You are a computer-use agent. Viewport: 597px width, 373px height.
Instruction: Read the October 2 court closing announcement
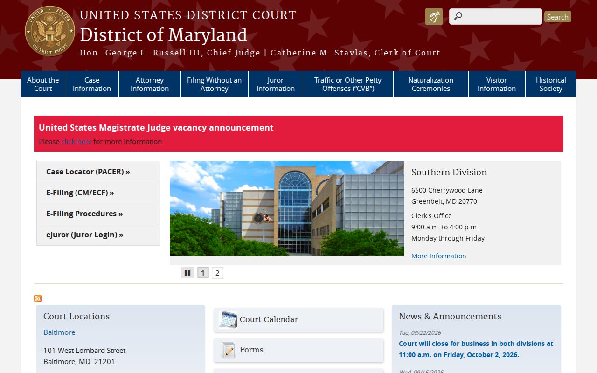pos(476,349)
